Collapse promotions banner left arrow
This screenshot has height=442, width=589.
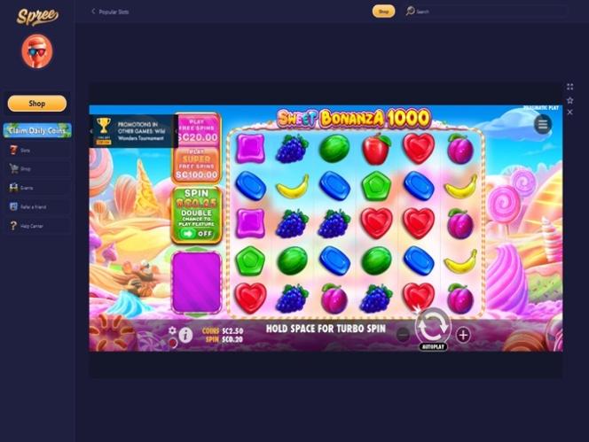tap(91, 131)
